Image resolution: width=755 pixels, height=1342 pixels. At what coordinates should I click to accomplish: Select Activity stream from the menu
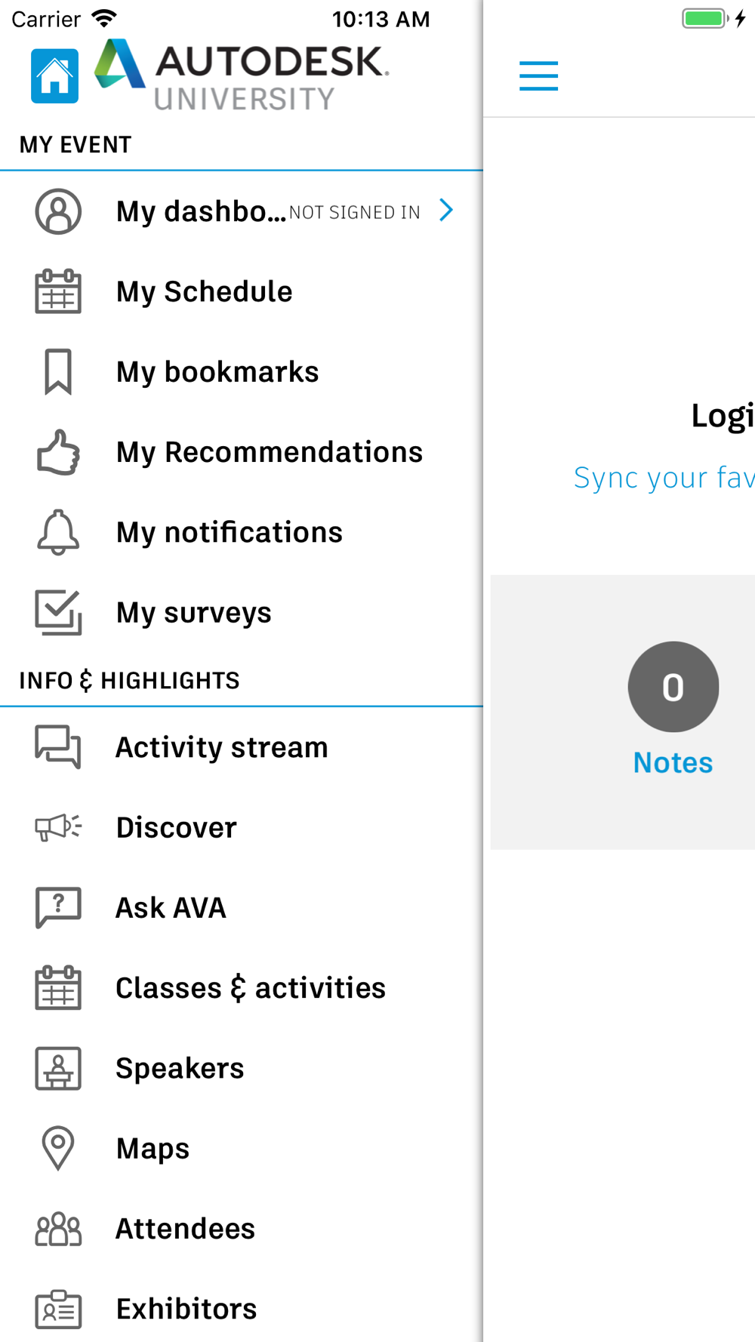coord(221,748)
